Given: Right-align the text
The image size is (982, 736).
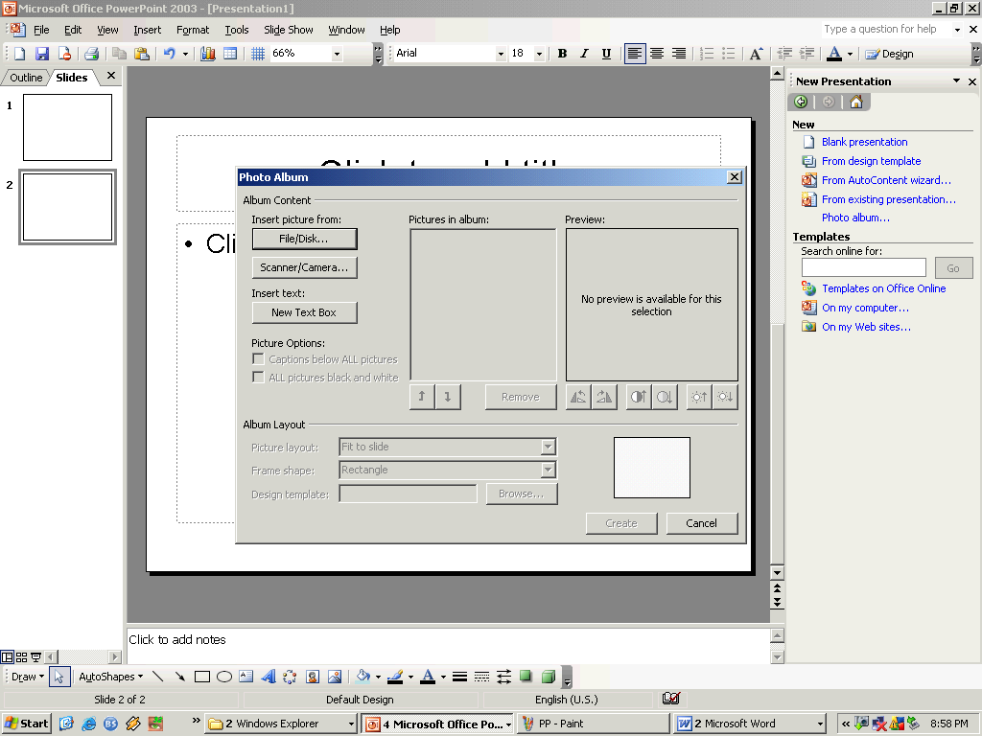Looking at the screenshot, I should coord(679,54).
